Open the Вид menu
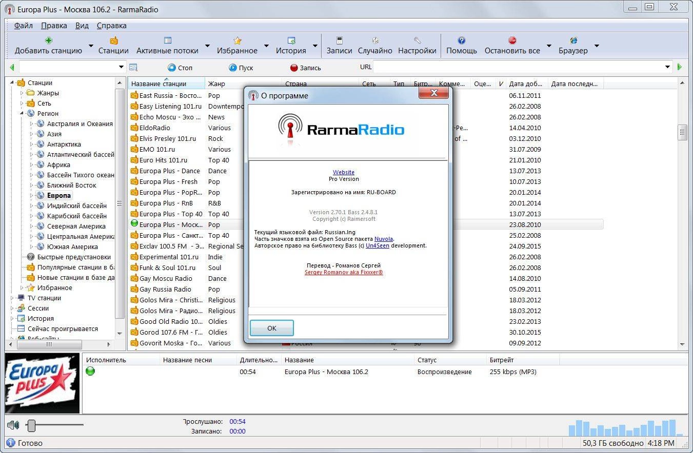Image resolution: width=693 pixels, height=453 pixels. coord(82,26)
